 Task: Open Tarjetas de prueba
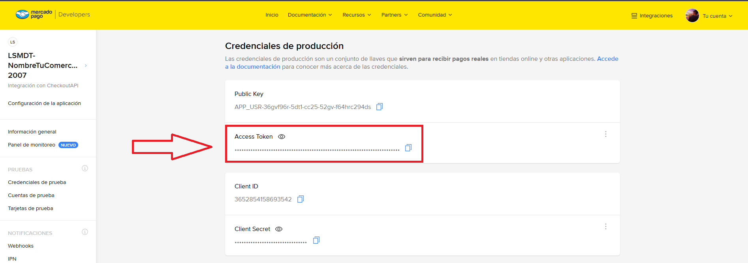tap(30, 209)
